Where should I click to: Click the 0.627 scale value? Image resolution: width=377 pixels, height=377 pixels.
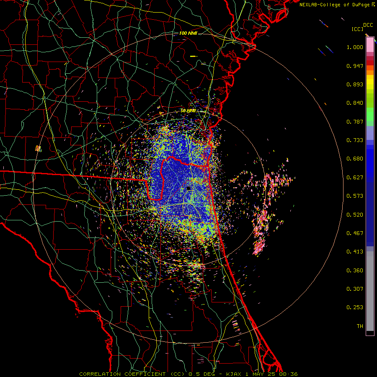[355, 178]
